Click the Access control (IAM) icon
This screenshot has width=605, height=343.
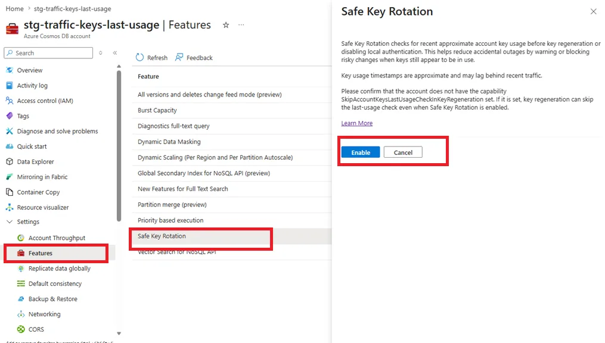coord(10,101)
